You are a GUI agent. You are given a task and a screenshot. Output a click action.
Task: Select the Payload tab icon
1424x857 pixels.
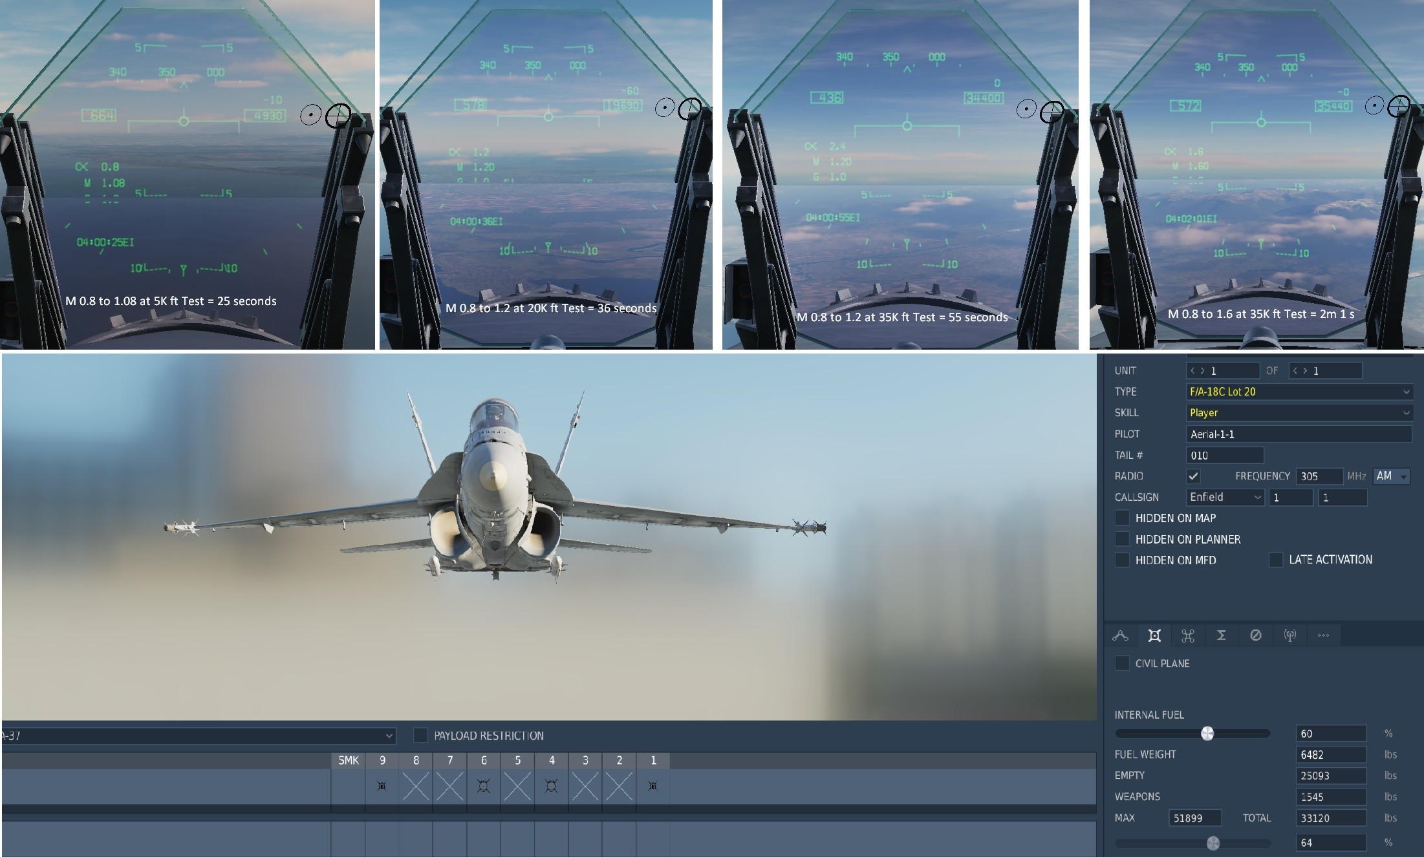click(1154, 636)
